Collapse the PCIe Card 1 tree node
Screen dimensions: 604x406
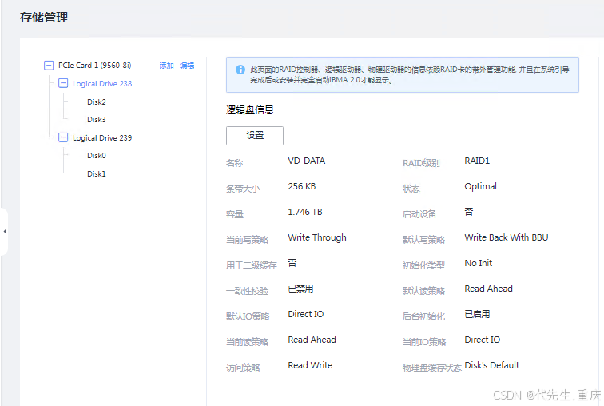[x=49, y=66]
